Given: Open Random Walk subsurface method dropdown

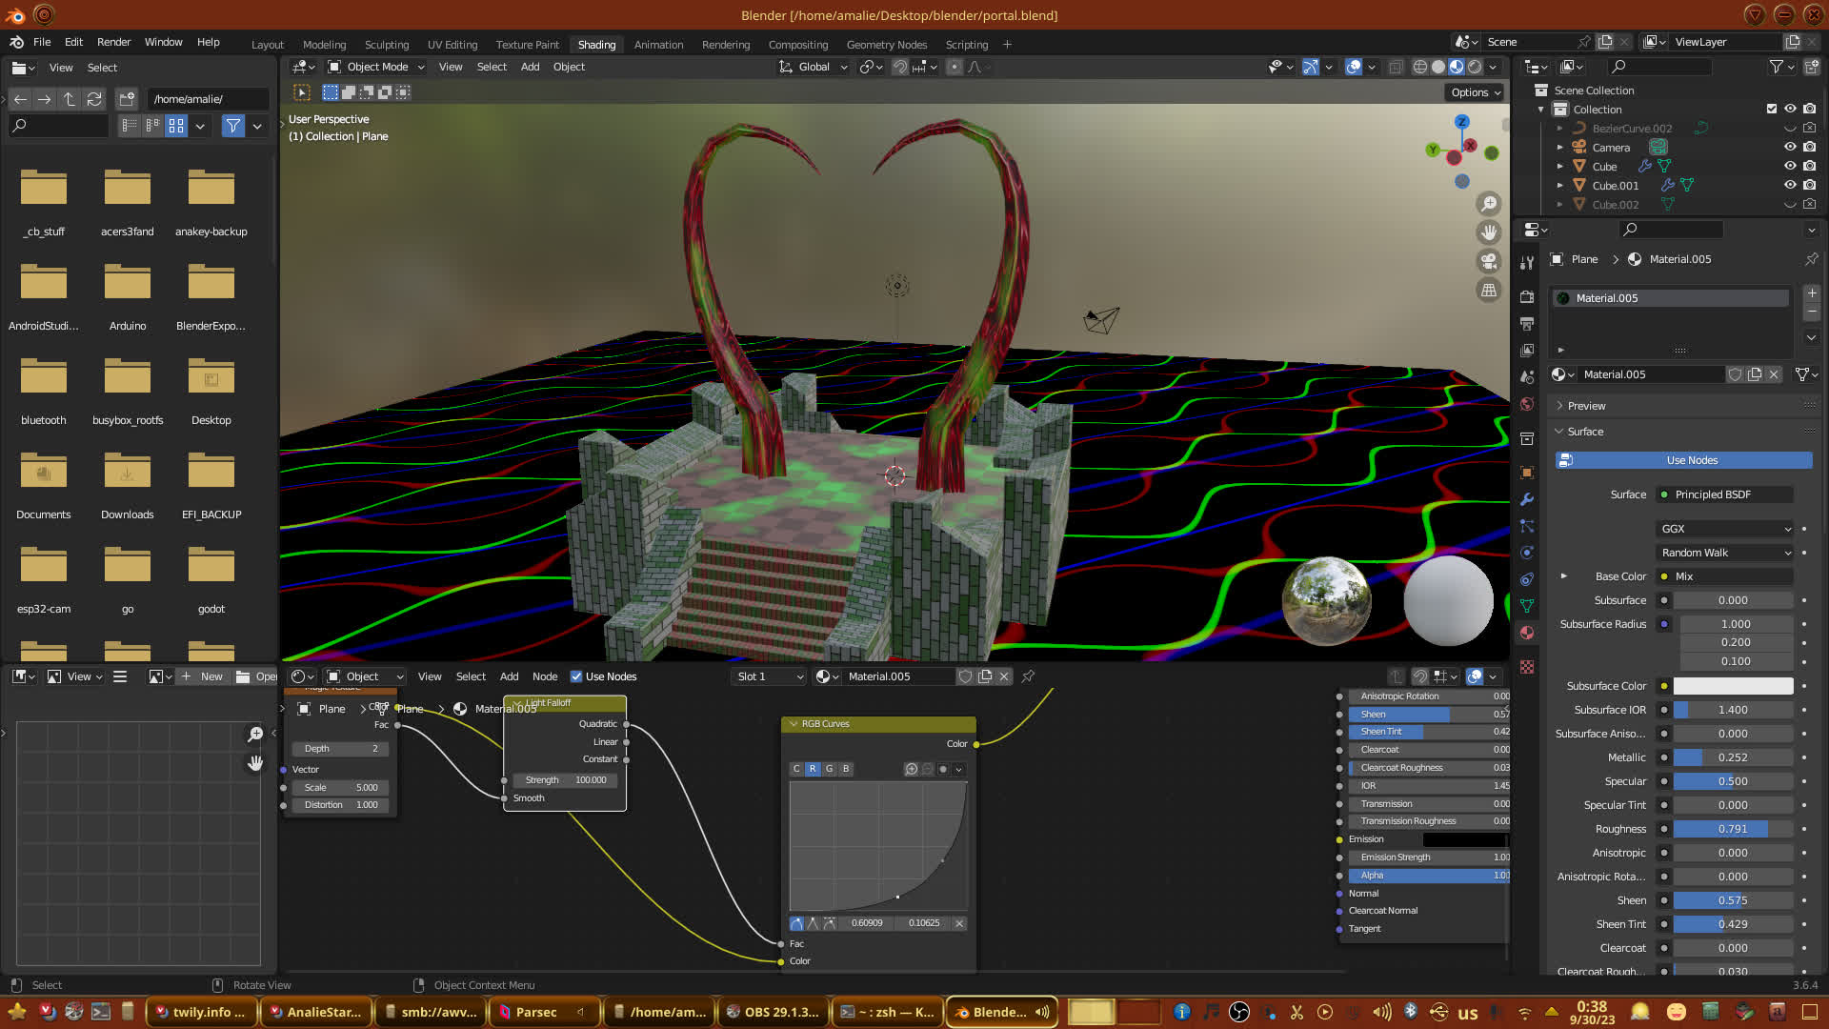Looking at the screenshot, I should click(x=1725, y=553).
